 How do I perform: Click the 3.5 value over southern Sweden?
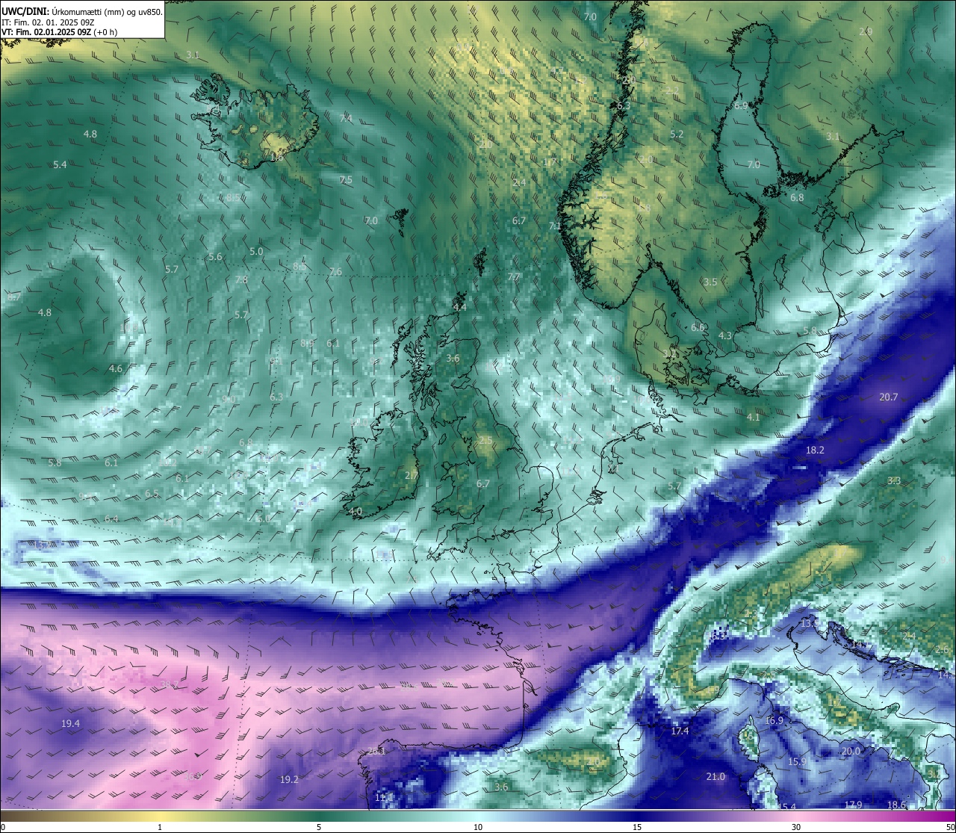click(x=710, y=282)
